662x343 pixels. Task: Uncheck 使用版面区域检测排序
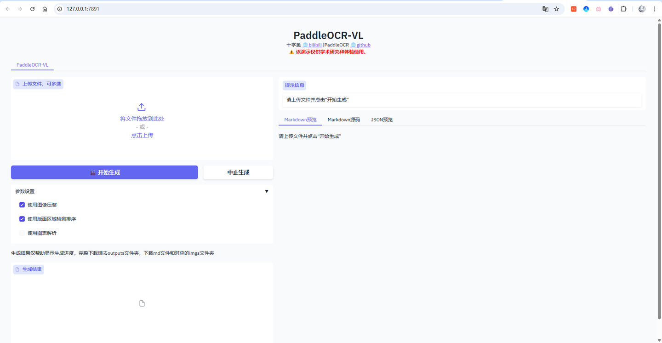pyautogui.click(x=22, y=219)
